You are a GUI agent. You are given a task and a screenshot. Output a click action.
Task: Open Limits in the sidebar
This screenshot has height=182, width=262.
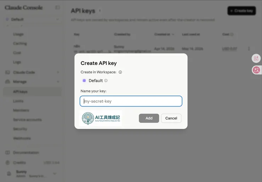[x=18, y=101]
